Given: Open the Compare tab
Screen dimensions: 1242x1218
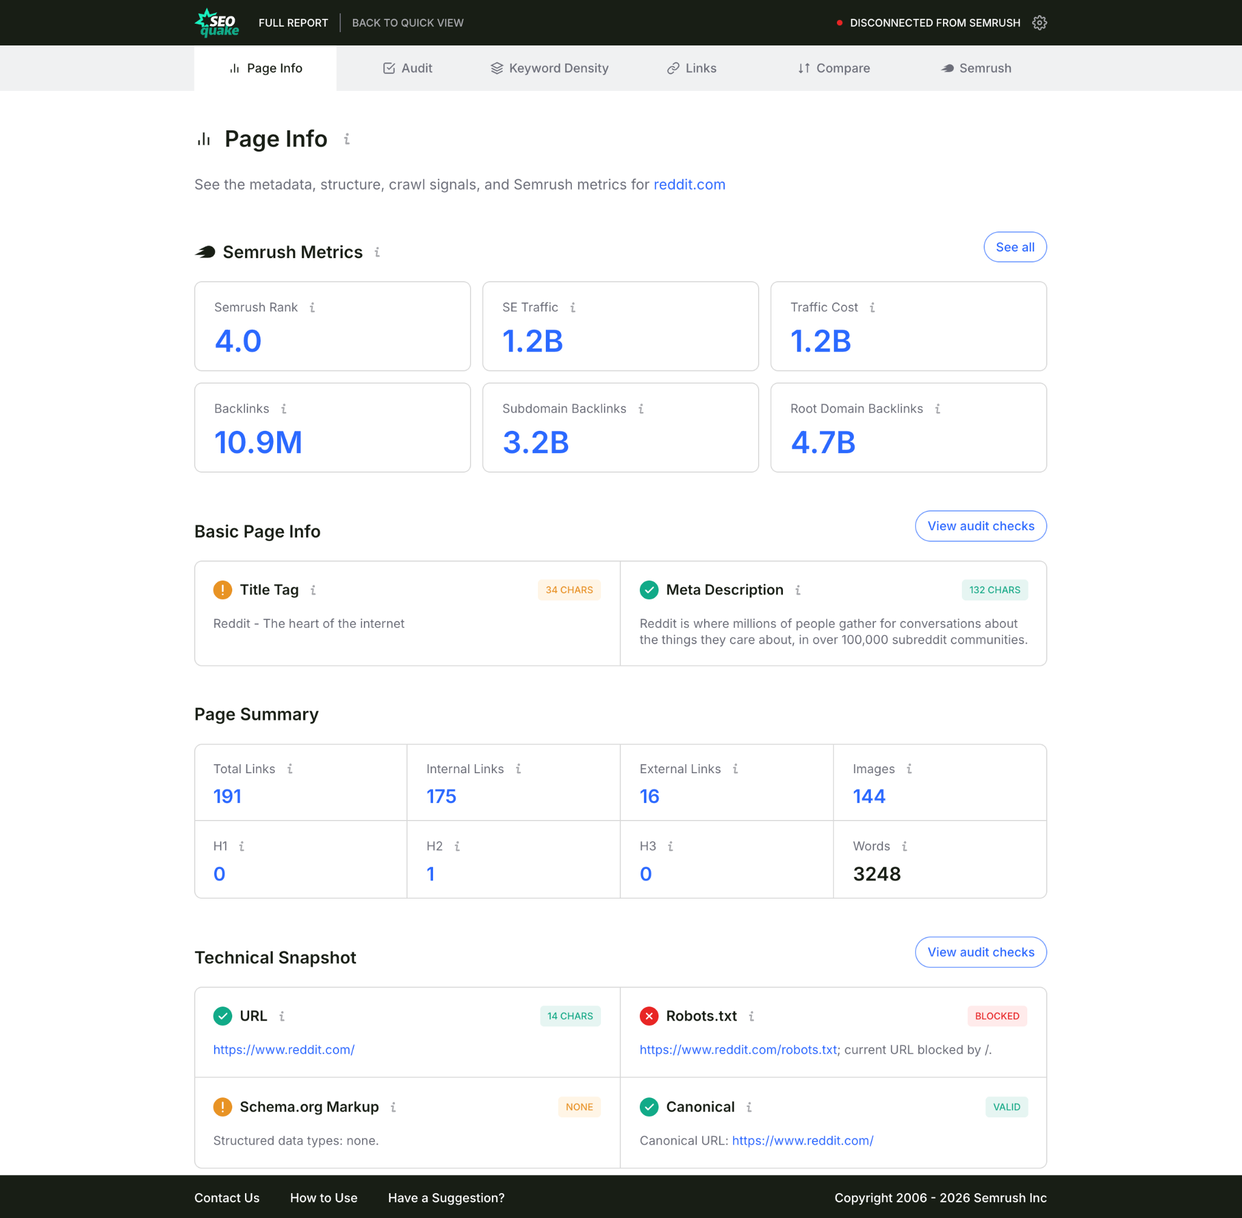Looking at the screenshot, I should tap(833, 68).
